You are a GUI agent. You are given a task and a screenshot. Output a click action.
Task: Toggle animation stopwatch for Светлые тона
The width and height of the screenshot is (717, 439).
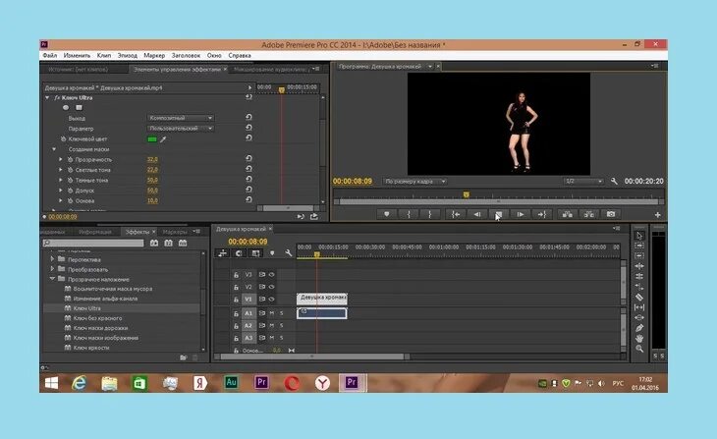(x=71, y=170)
